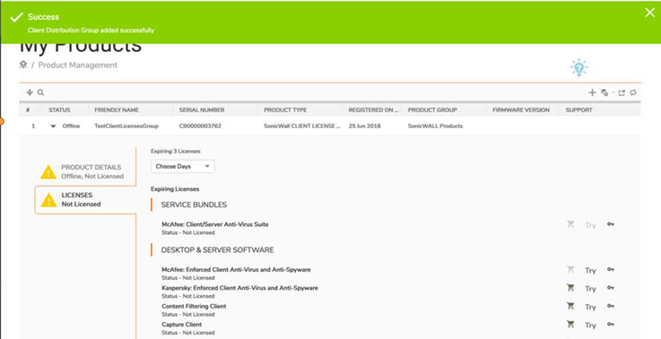The image size is (661, 339).
Task: Click key icon for Kaspersky Enforced Client
Action: 611,288
